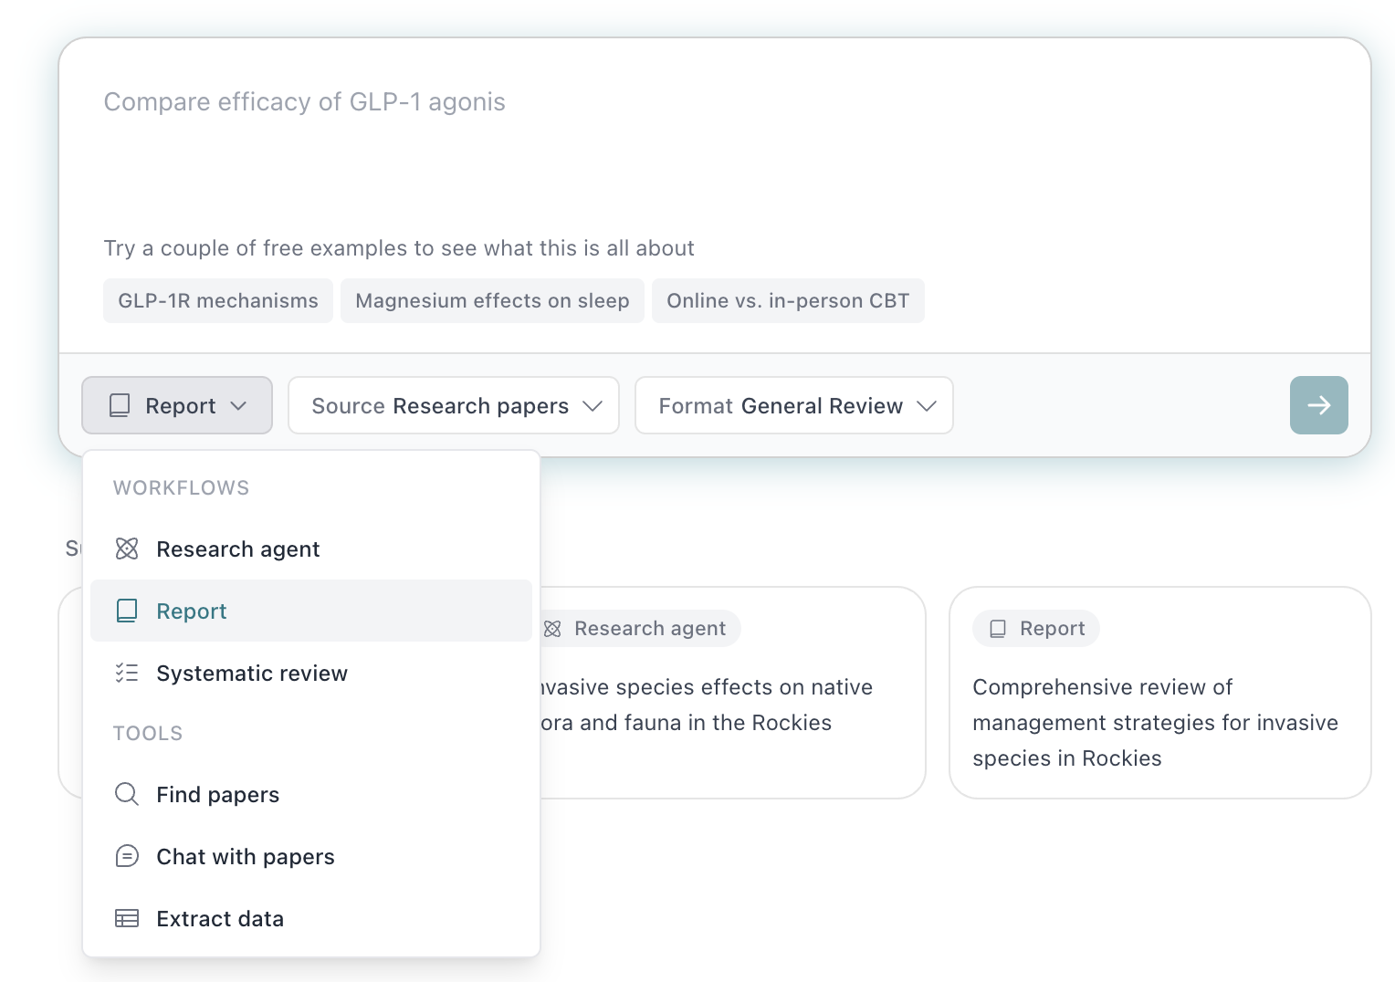Image resolution: width=1395 pixels, height=982 pixels.
Task: Click the atom icon beside Research agent
Action: click(127, 548)
